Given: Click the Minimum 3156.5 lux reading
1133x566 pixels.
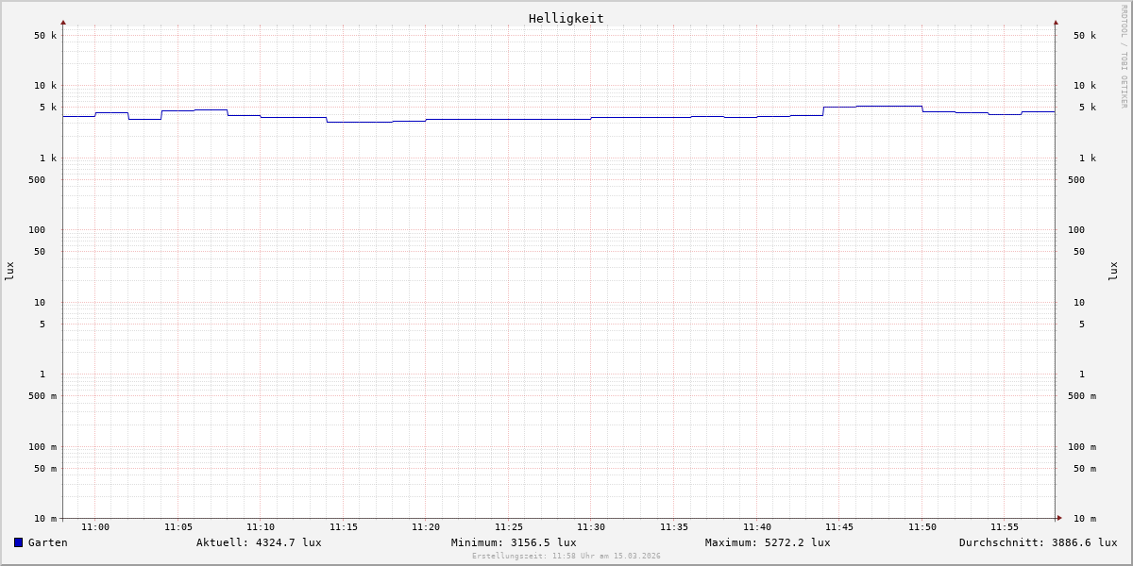Looking at the screenshot, I should 514,542.
